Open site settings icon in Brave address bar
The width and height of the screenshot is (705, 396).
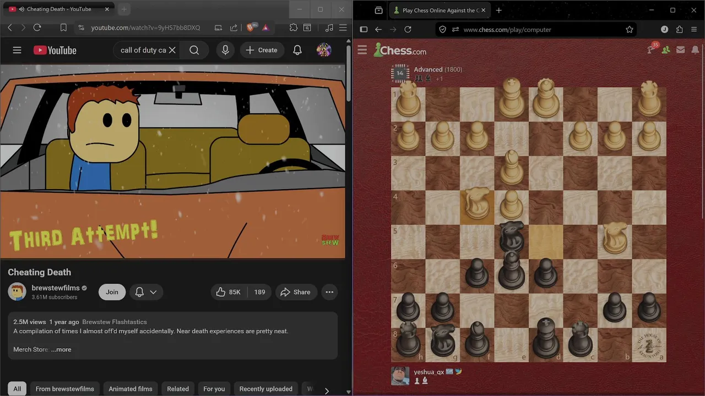[x=81, y=28]
